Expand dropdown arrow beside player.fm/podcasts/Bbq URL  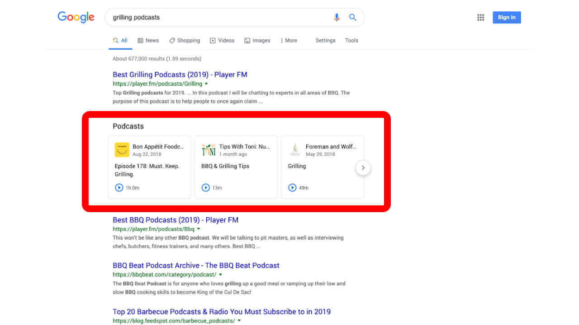(x=199, y=229)
